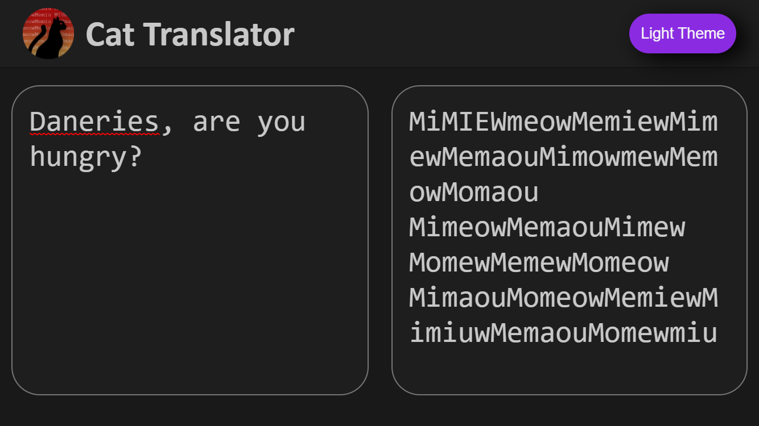Place cursor in the misspelled word Daneries
Screen dimensions: 759x426
[94, 122]
